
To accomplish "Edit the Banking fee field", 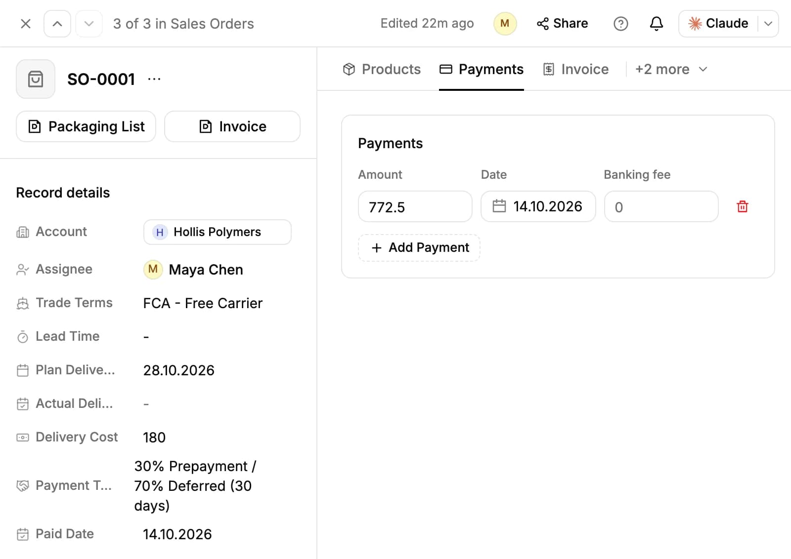I will pyautogui.click(x=661, y=206).
